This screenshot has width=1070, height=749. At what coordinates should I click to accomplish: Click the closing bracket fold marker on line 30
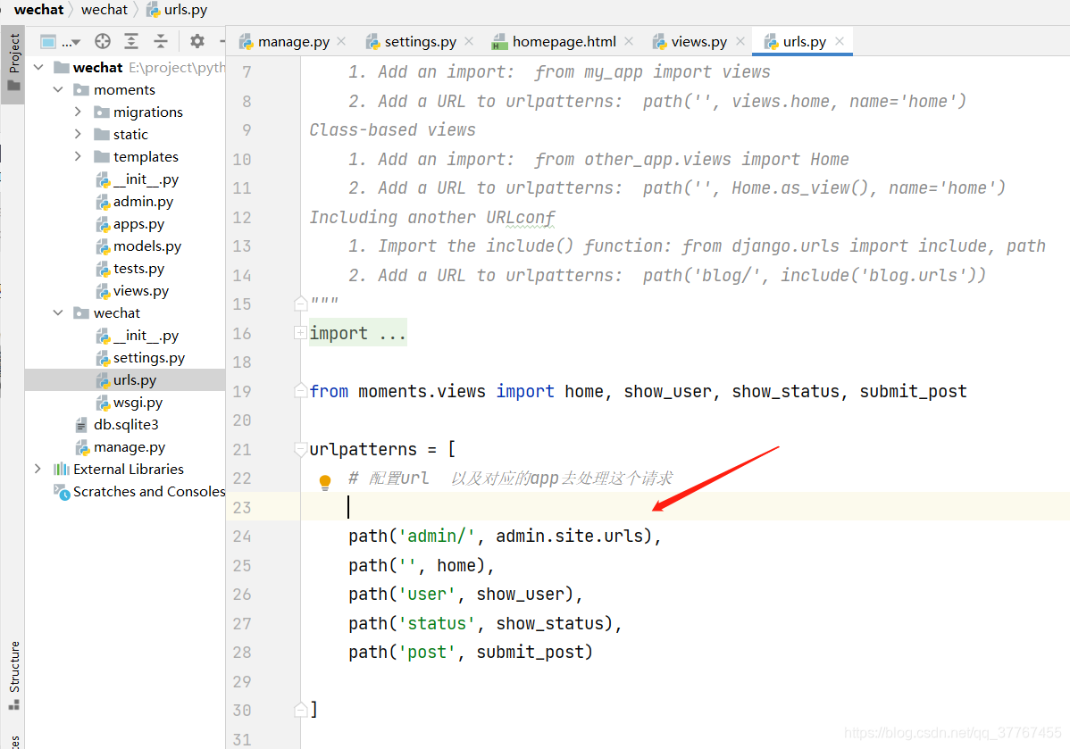[x=300, y=710]
